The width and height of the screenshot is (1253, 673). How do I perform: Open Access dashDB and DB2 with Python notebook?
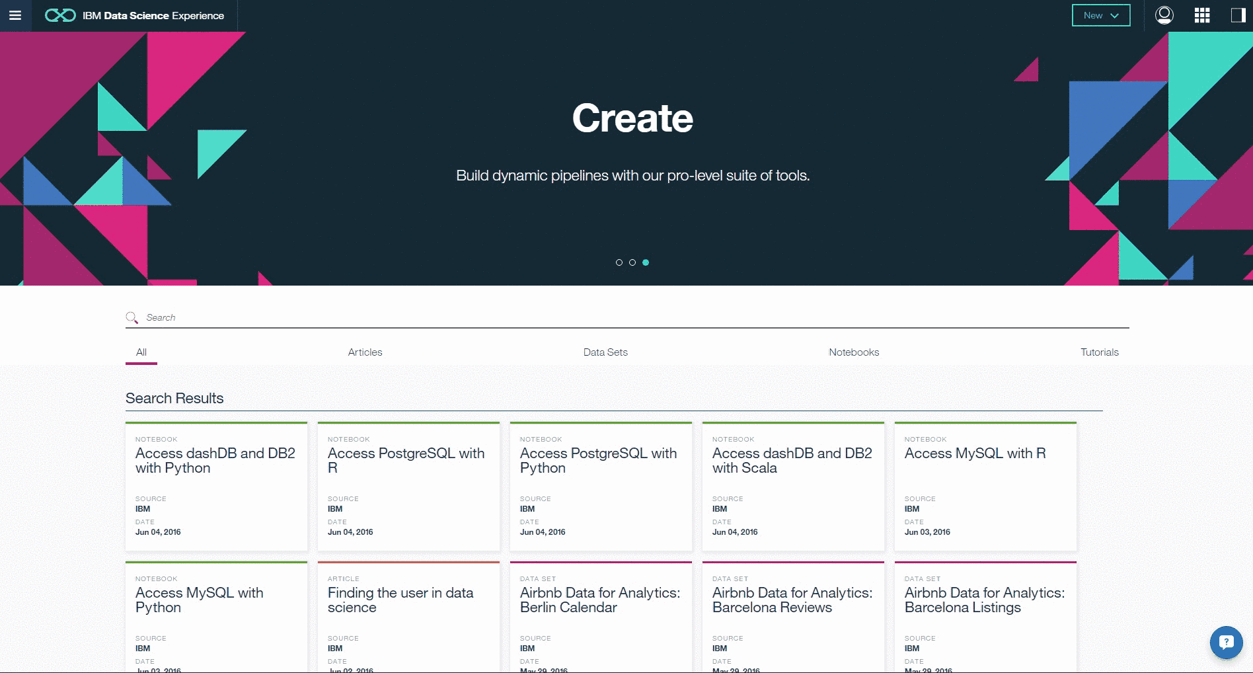pos(216,486)
